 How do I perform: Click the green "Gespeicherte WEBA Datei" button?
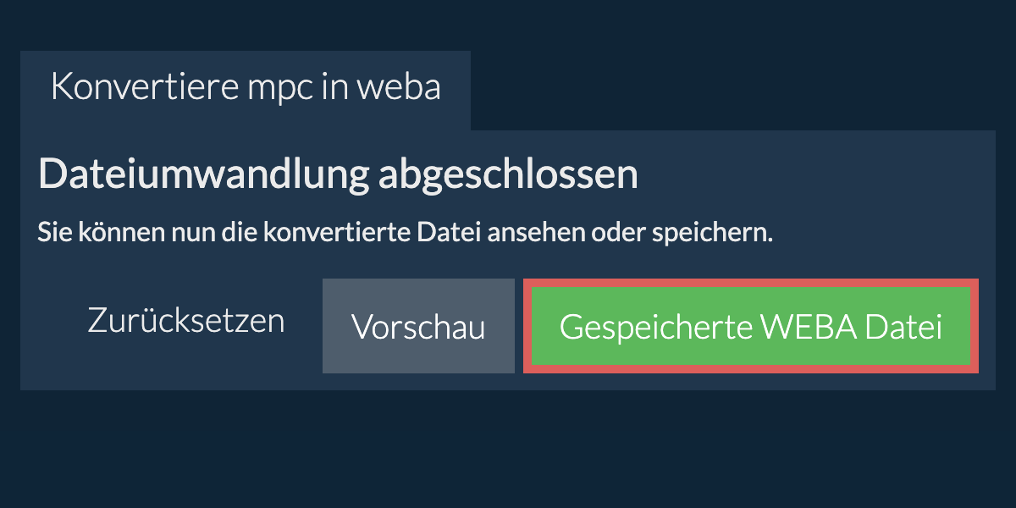click(750, 327)
